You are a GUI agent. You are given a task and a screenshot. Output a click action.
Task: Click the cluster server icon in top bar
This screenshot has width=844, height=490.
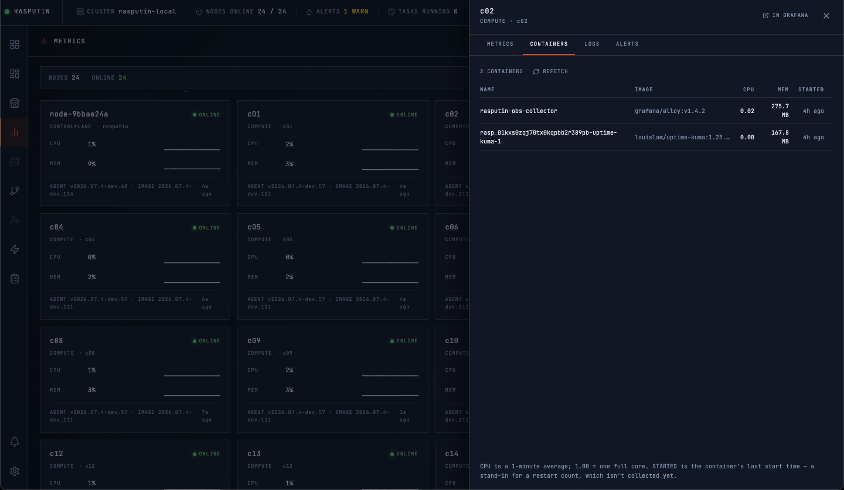(x=80, y=11)
